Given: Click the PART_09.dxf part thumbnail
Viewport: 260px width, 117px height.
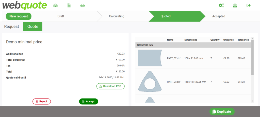Looking at the screenshot, I should click(x=150, y=82).
